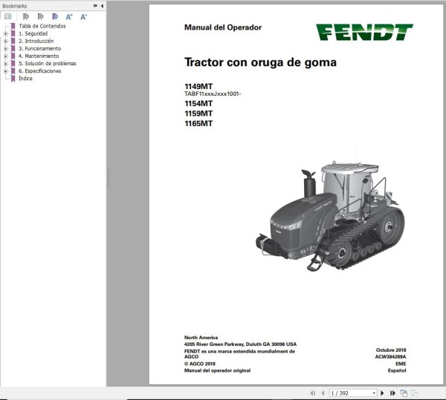Open the Índice bookmark

pyautogui.click(x=25, y=79)
